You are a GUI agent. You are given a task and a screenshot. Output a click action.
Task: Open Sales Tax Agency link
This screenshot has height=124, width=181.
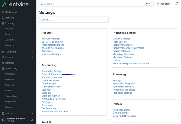(x=51, y=96)
